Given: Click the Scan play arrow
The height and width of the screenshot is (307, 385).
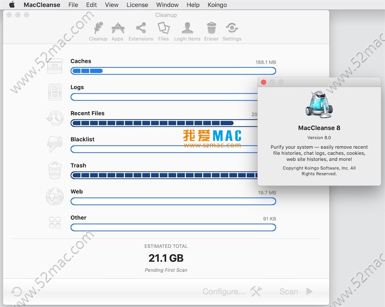Looking at the screenshot, I should 309,291.
